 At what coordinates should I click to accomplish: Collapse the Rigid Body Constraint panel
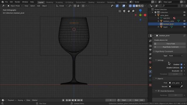click(x=154, y=51)
